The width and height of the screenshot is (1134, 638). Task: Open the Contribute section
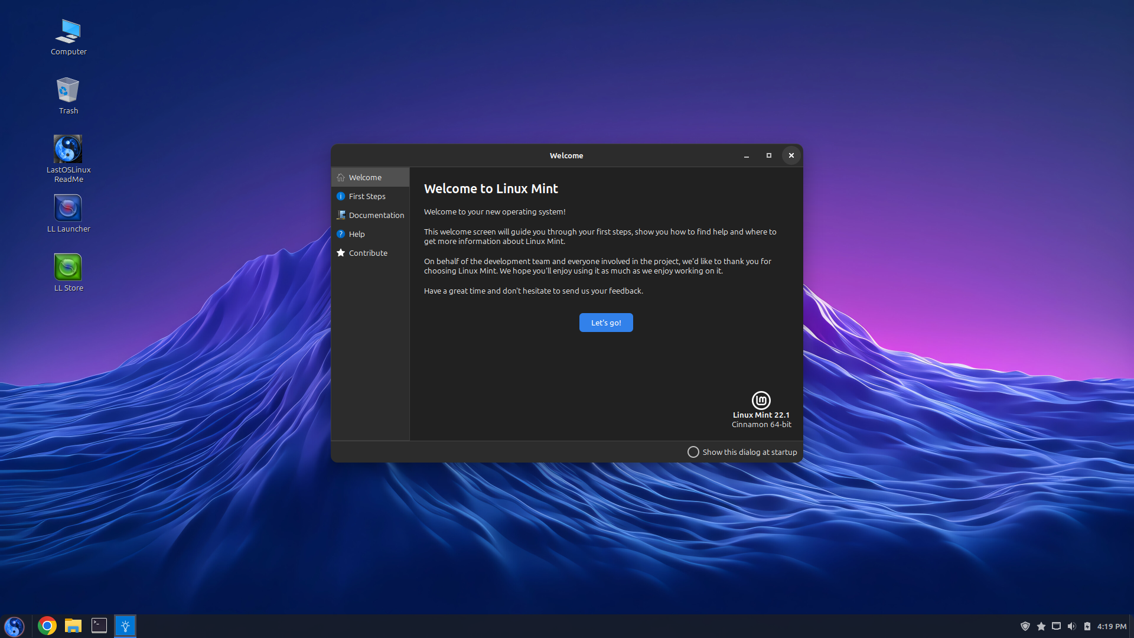click(x=370, y=253)
